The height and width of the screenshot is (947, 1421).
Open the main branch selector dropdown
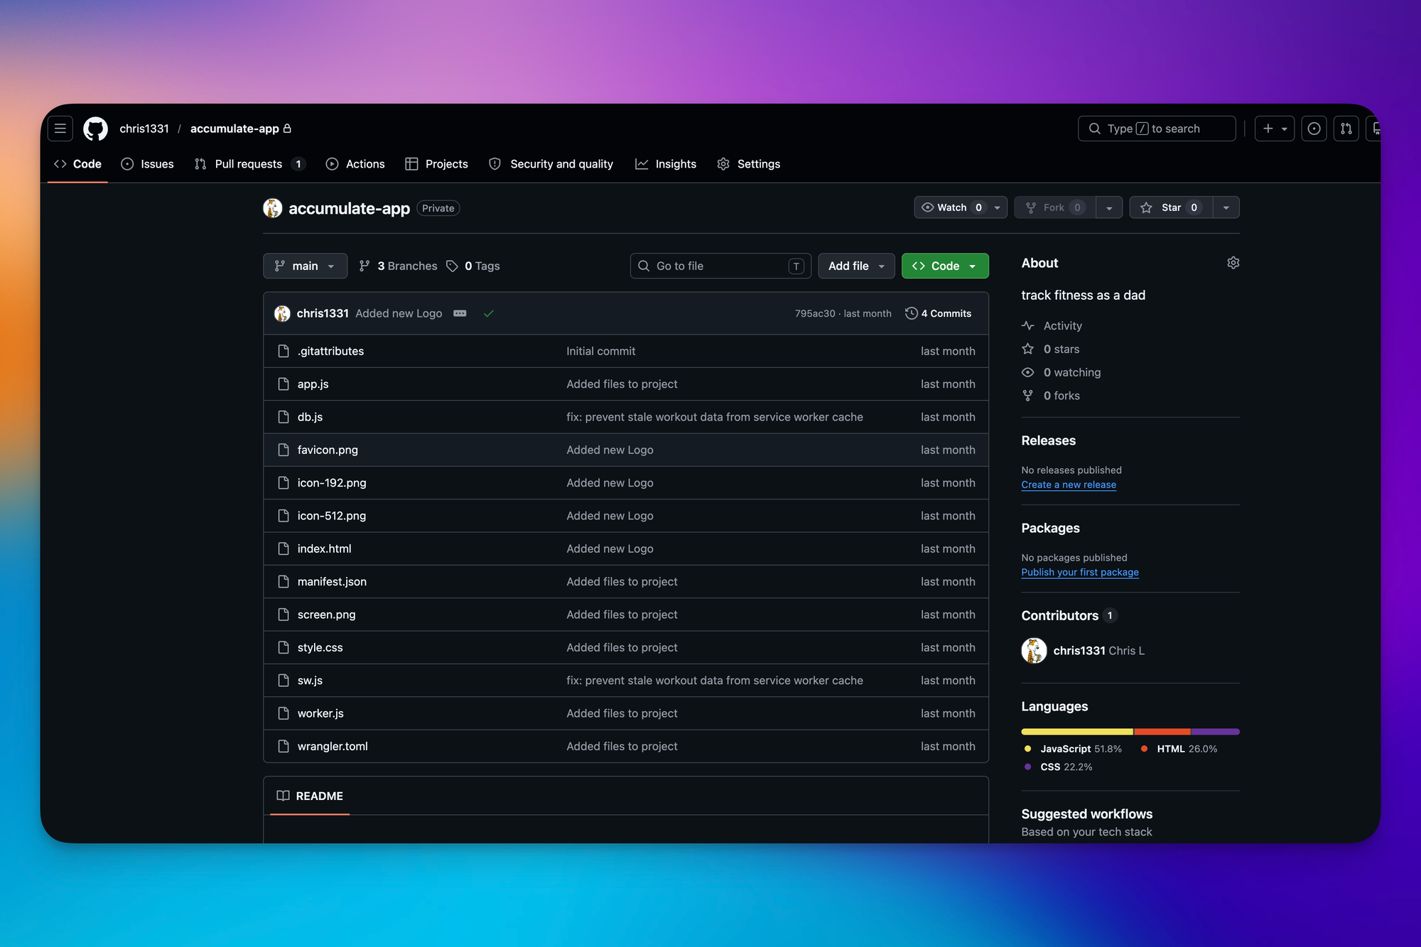(305, 266)
